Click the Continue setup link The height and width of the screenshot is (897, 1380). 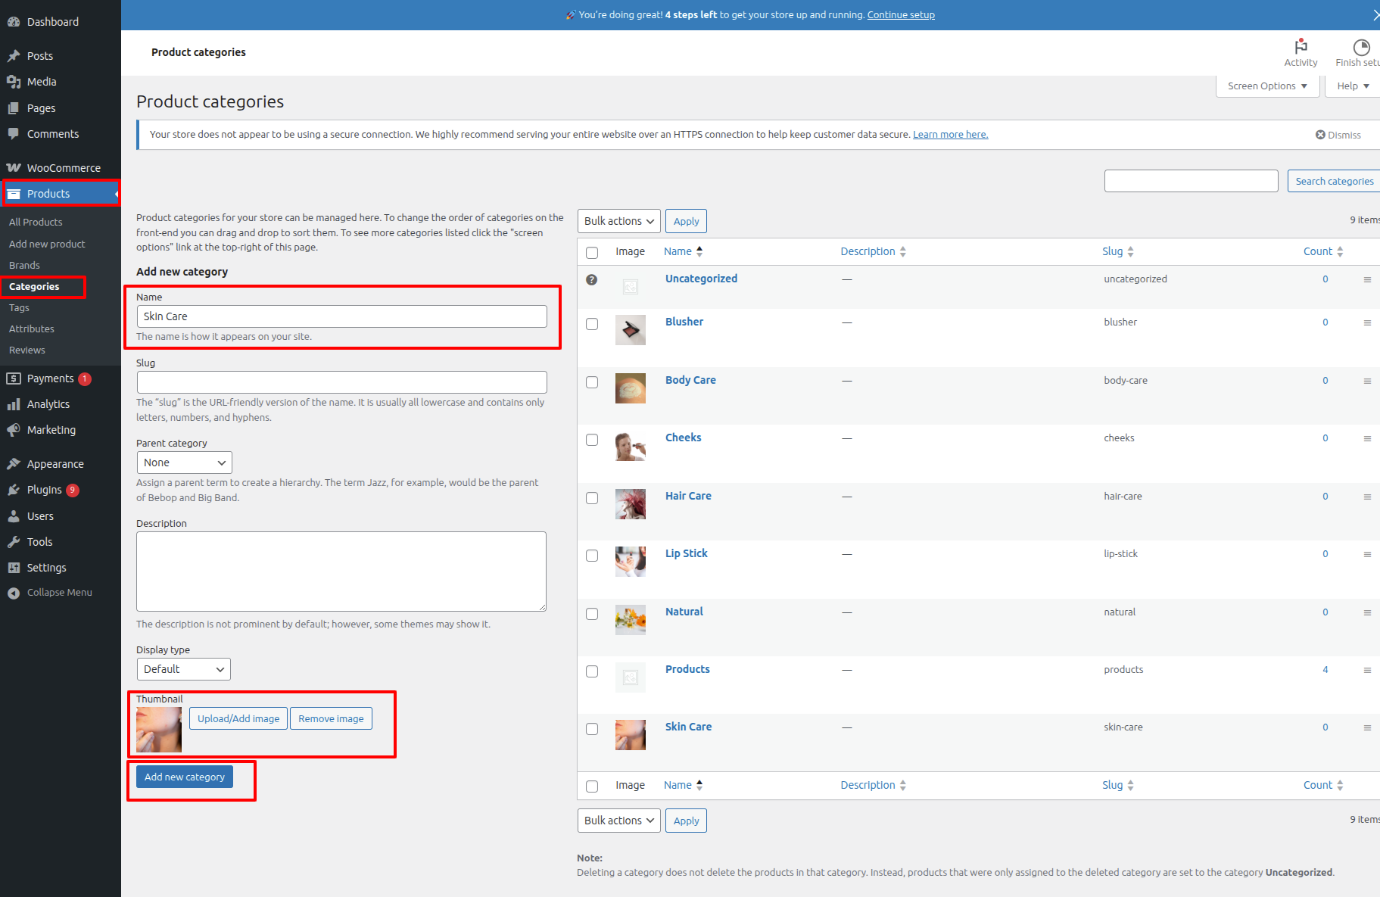click(x=901, y=15)
